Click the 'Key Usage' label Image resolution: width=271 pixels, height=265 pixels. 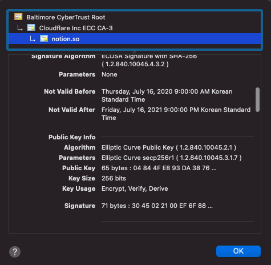[79, 188]
